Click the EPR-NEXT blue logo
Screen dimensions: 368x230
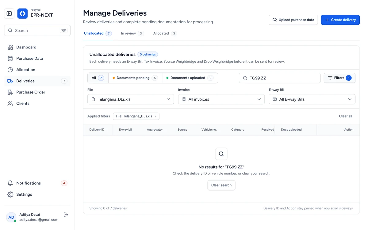(22, 13)
